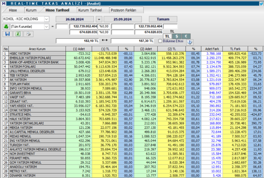The width and height of the screenshot is (264, 178).
Task: Click the (2) TL column header
Action: point(172,49)
